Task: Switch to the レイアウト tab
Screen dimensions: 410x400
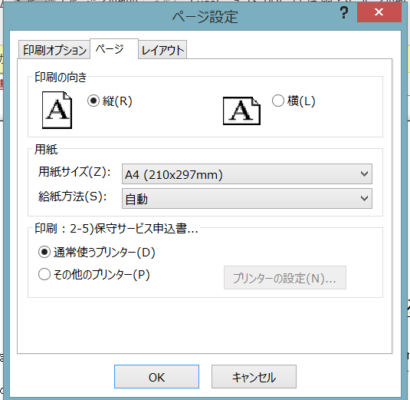Action: (x=162, y=50)
